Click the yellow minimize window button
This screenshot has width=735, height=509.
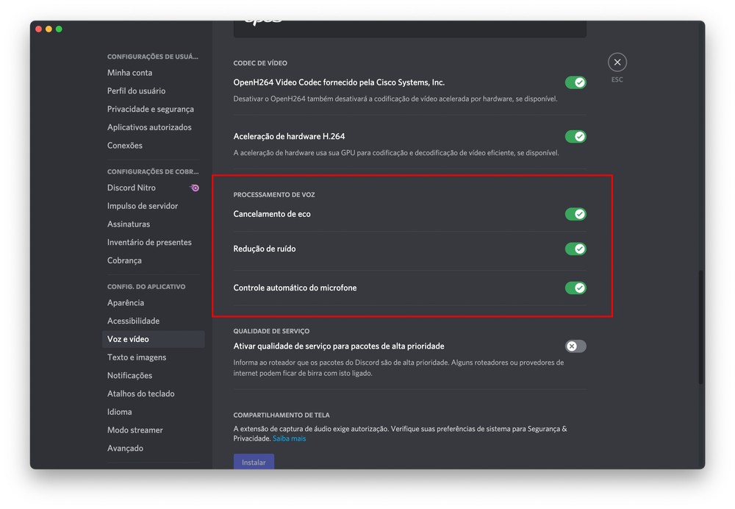tap(49, 29)
